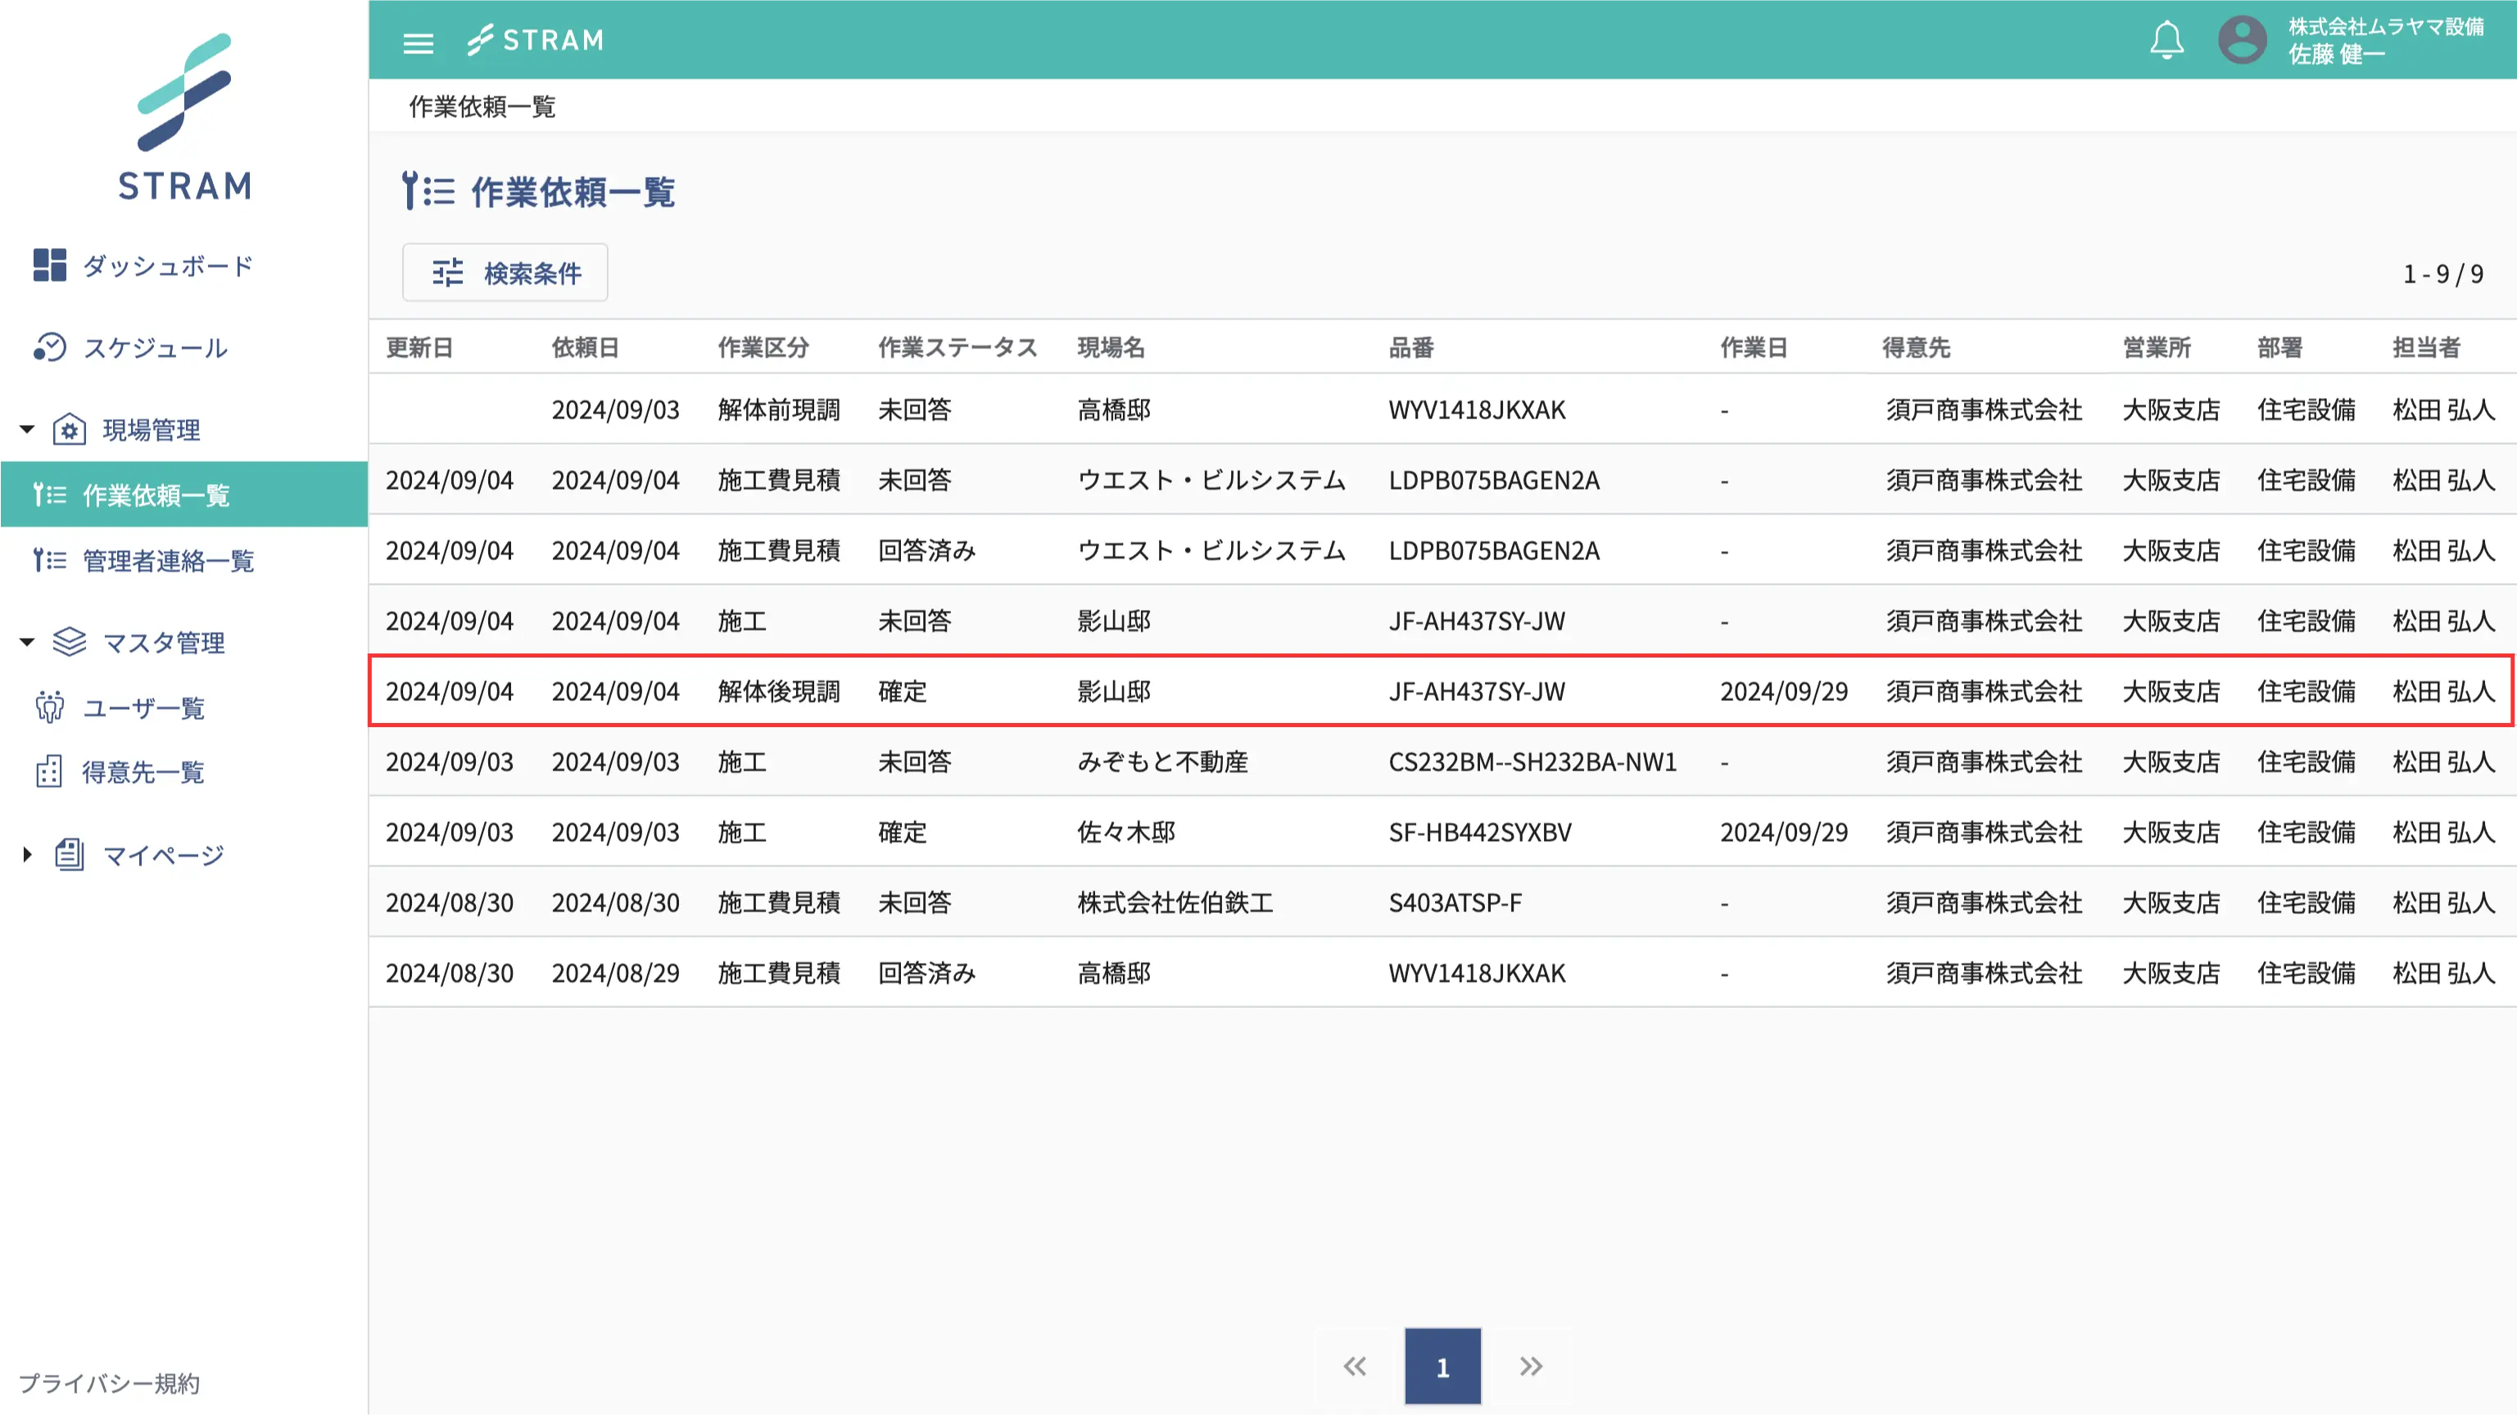Open スケジュール from the sidebar menu
2517x1415 pixels.
coord(154,348)
